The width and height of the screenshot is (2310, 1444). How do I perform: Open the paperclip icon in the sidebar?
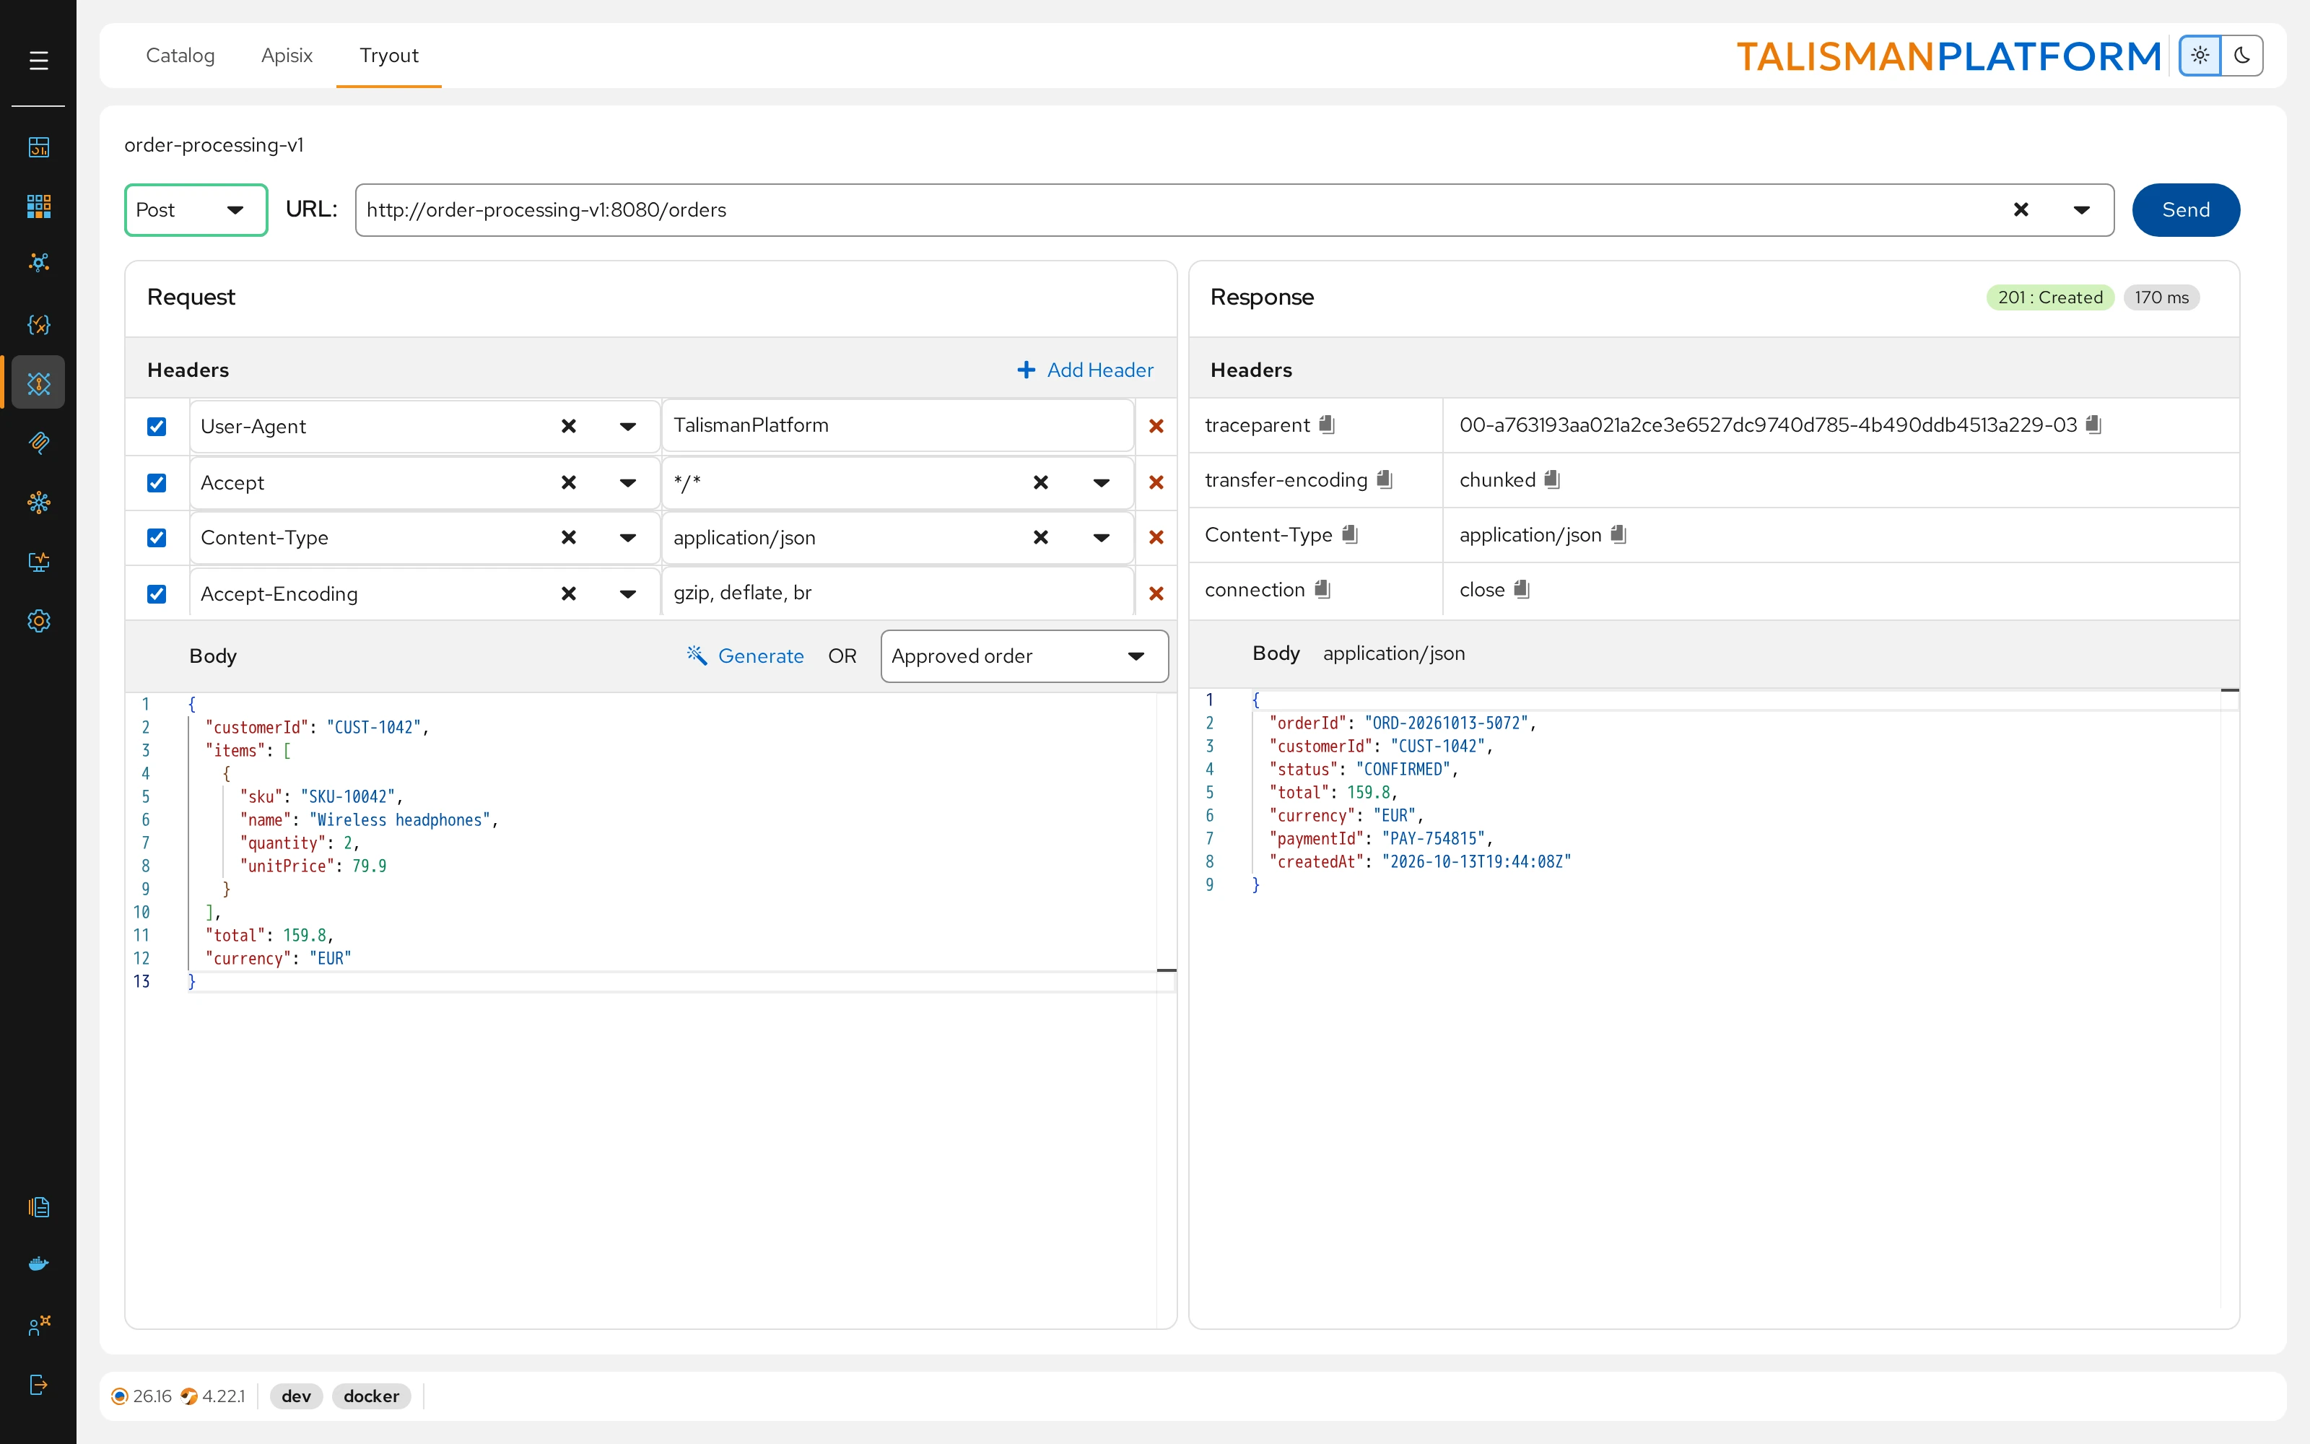[x=38, y=442]
